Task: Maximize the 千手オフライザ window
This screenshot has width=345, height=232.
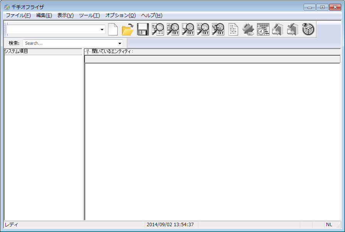Action: tap(322, 7)
